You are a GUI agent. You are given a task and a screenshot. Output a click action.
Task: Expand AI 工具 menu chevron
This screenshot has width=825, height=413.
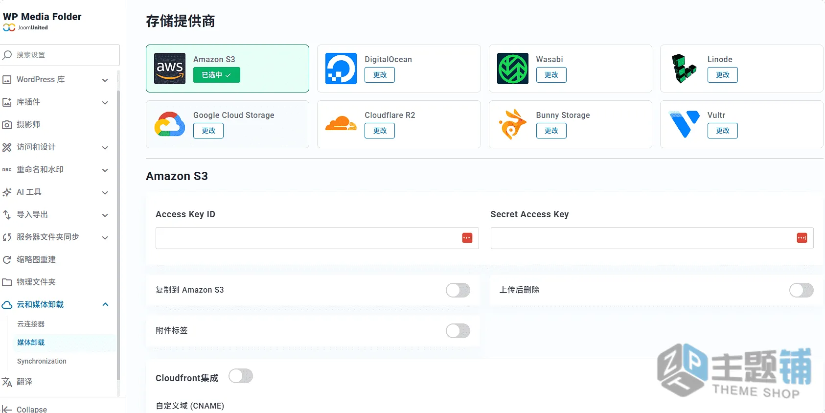point(105,192)
